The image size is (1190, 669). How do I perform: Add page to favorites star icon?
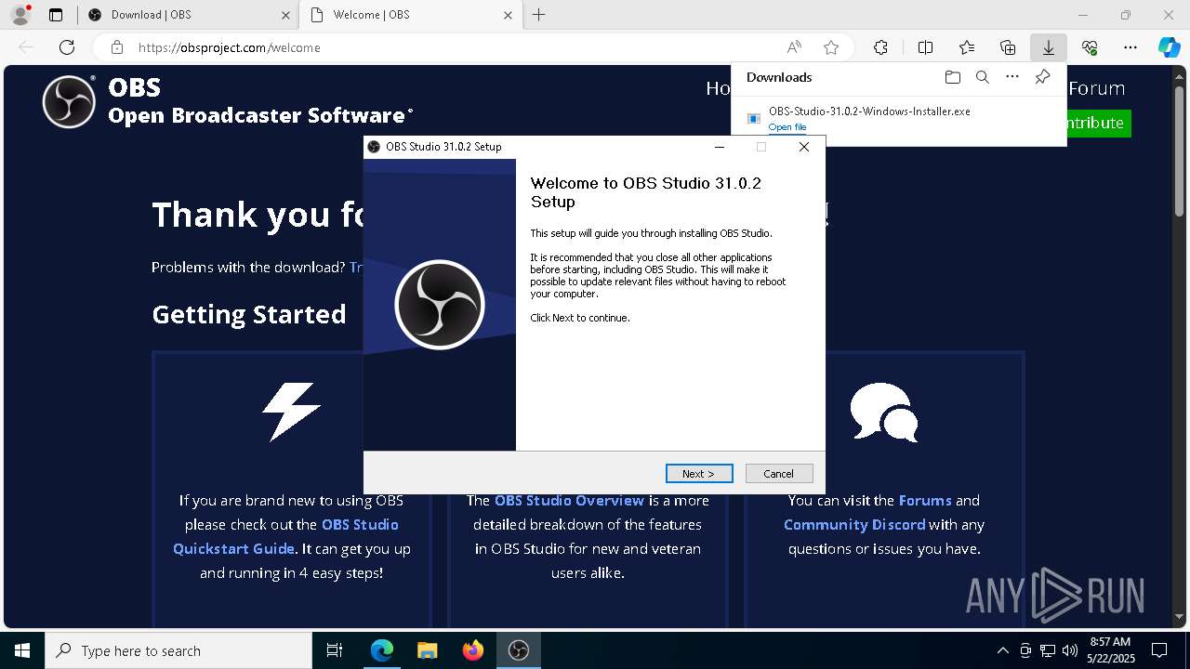(831, 47)
